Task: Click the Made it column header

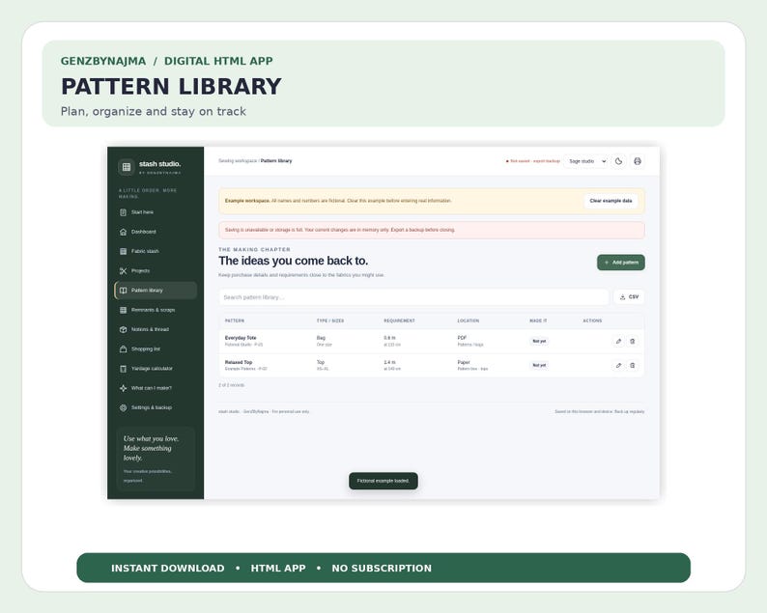Action: [538, 320]
